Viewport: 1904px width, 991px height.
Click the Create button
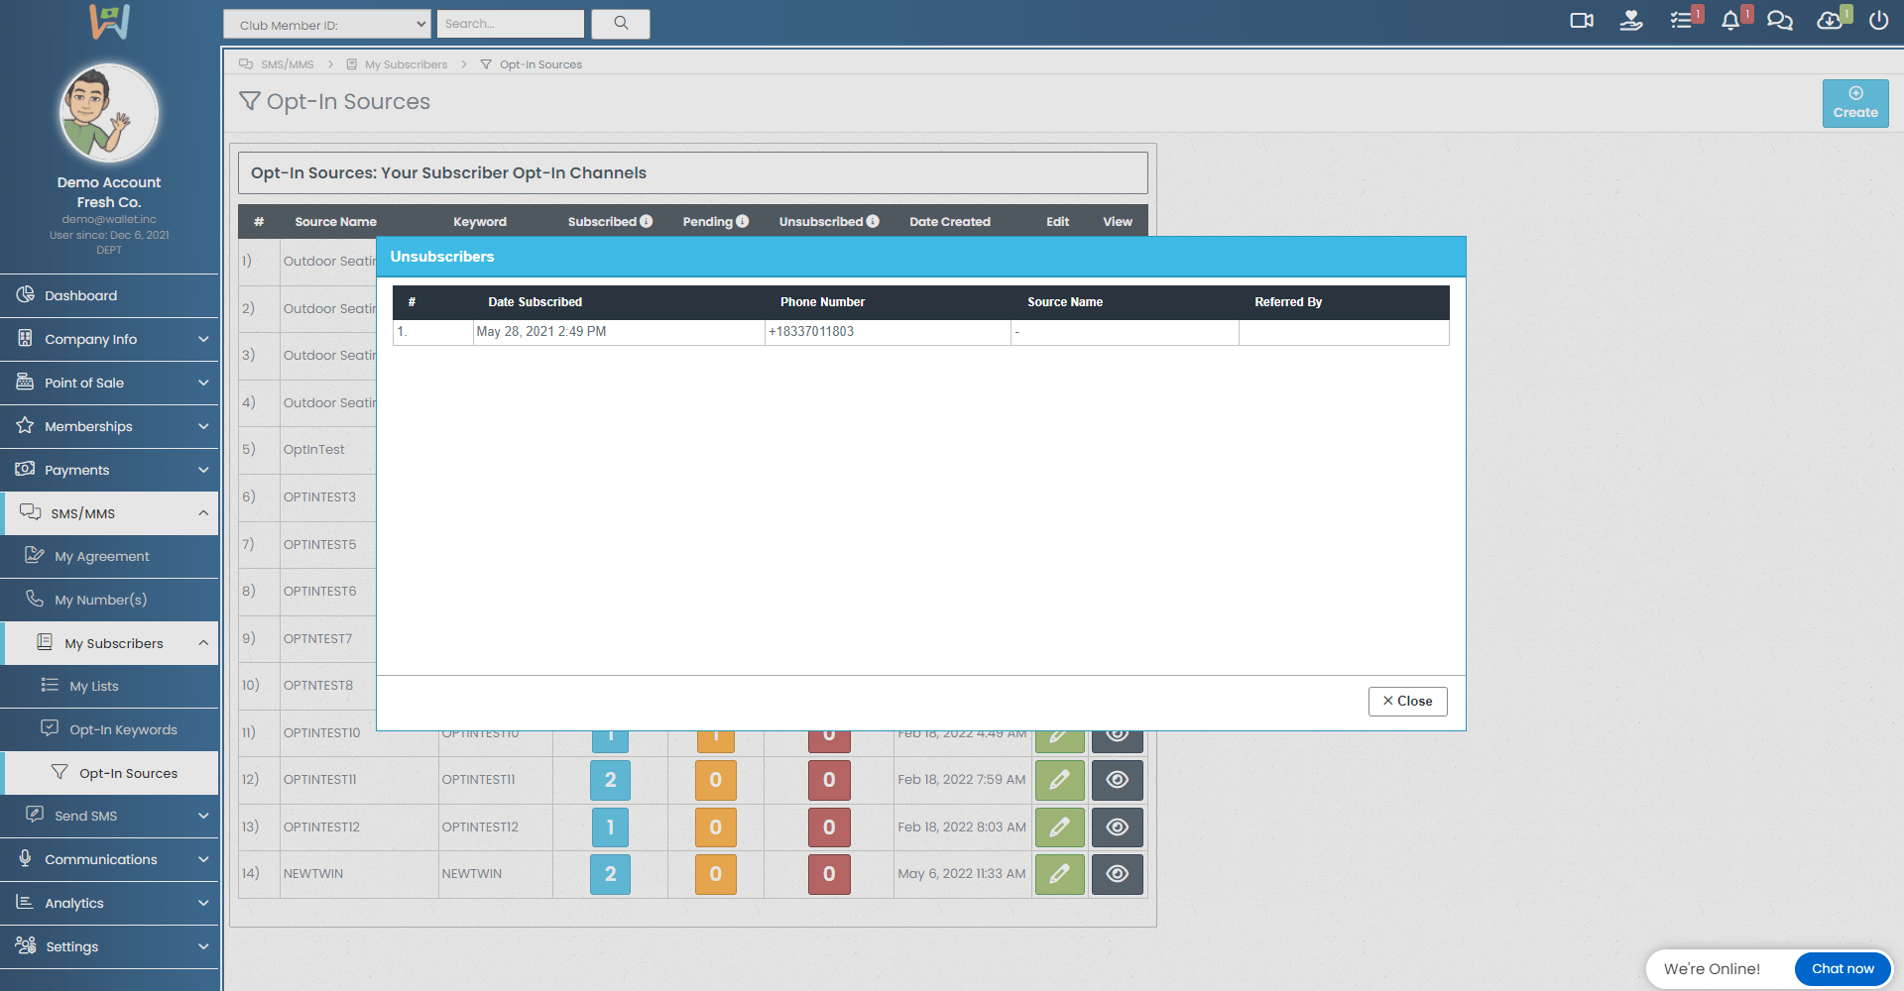(x=1854, y=103)
